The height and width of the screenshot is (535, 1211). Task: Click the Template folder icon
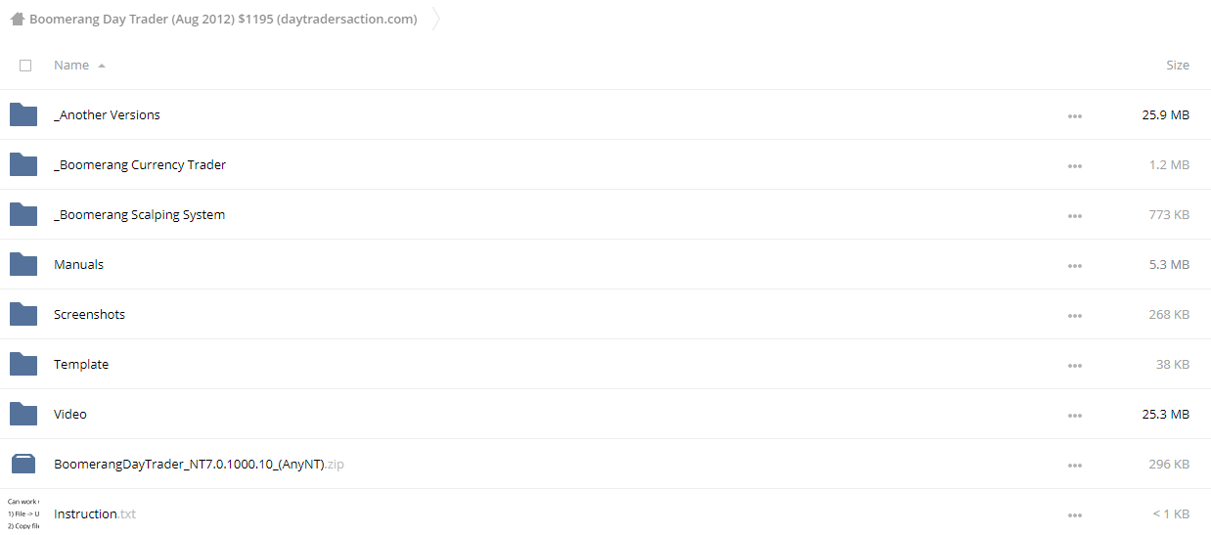coord(23,364)
